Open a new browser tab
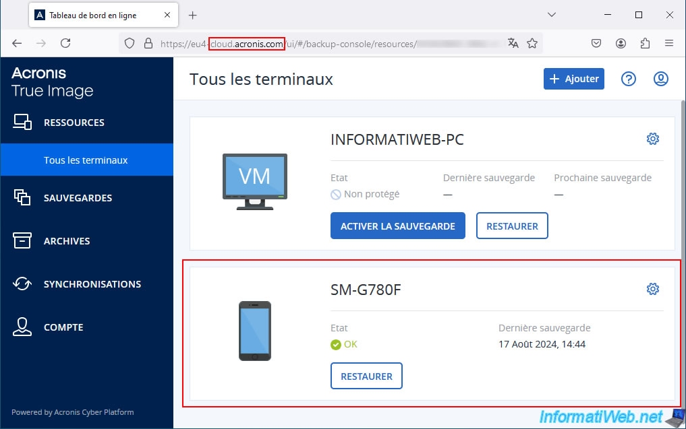686x429 pixels. [192, 15]
